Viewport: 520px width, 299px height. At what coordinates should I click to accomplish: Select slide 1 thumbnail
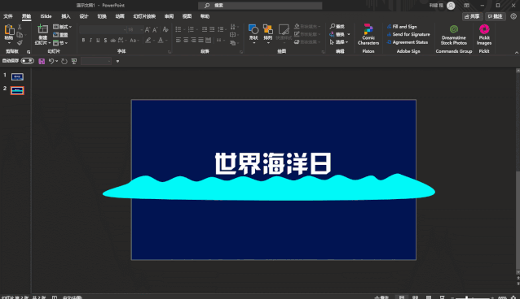(17, 76)
